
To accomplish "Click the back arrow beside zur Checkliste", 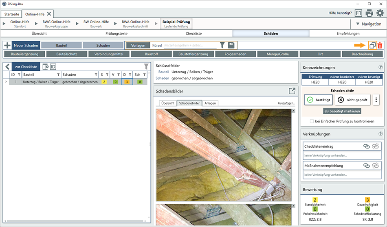I will pyautogui.click(x=7, y=67).
